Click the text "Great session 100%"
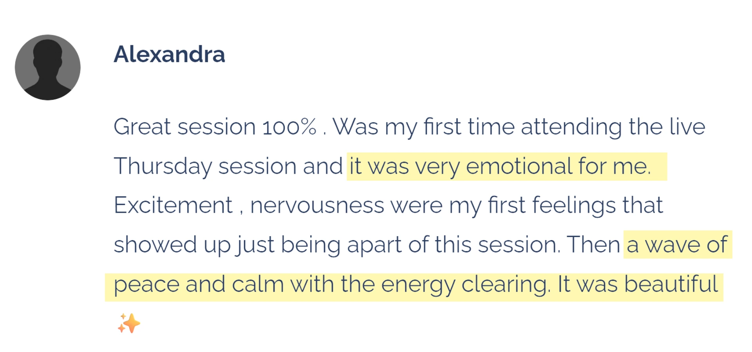The height and width of the screenshot is (352, 752). tap(215, 127)
